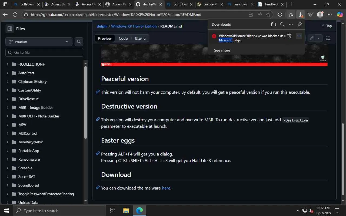The height and width of the screenshot is (216, 346).
Task: Jump to Top of the file
Action: [x=327, y=26]
